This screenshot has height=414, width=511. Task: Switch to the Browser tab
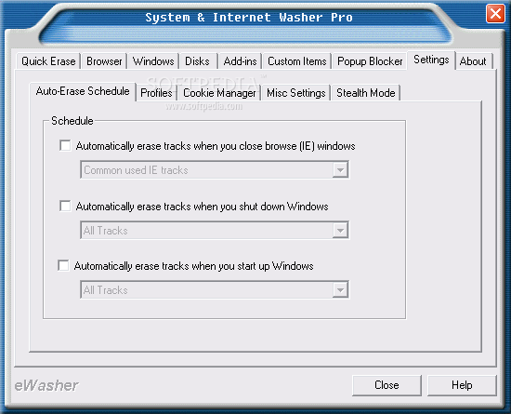coord(104,61)
